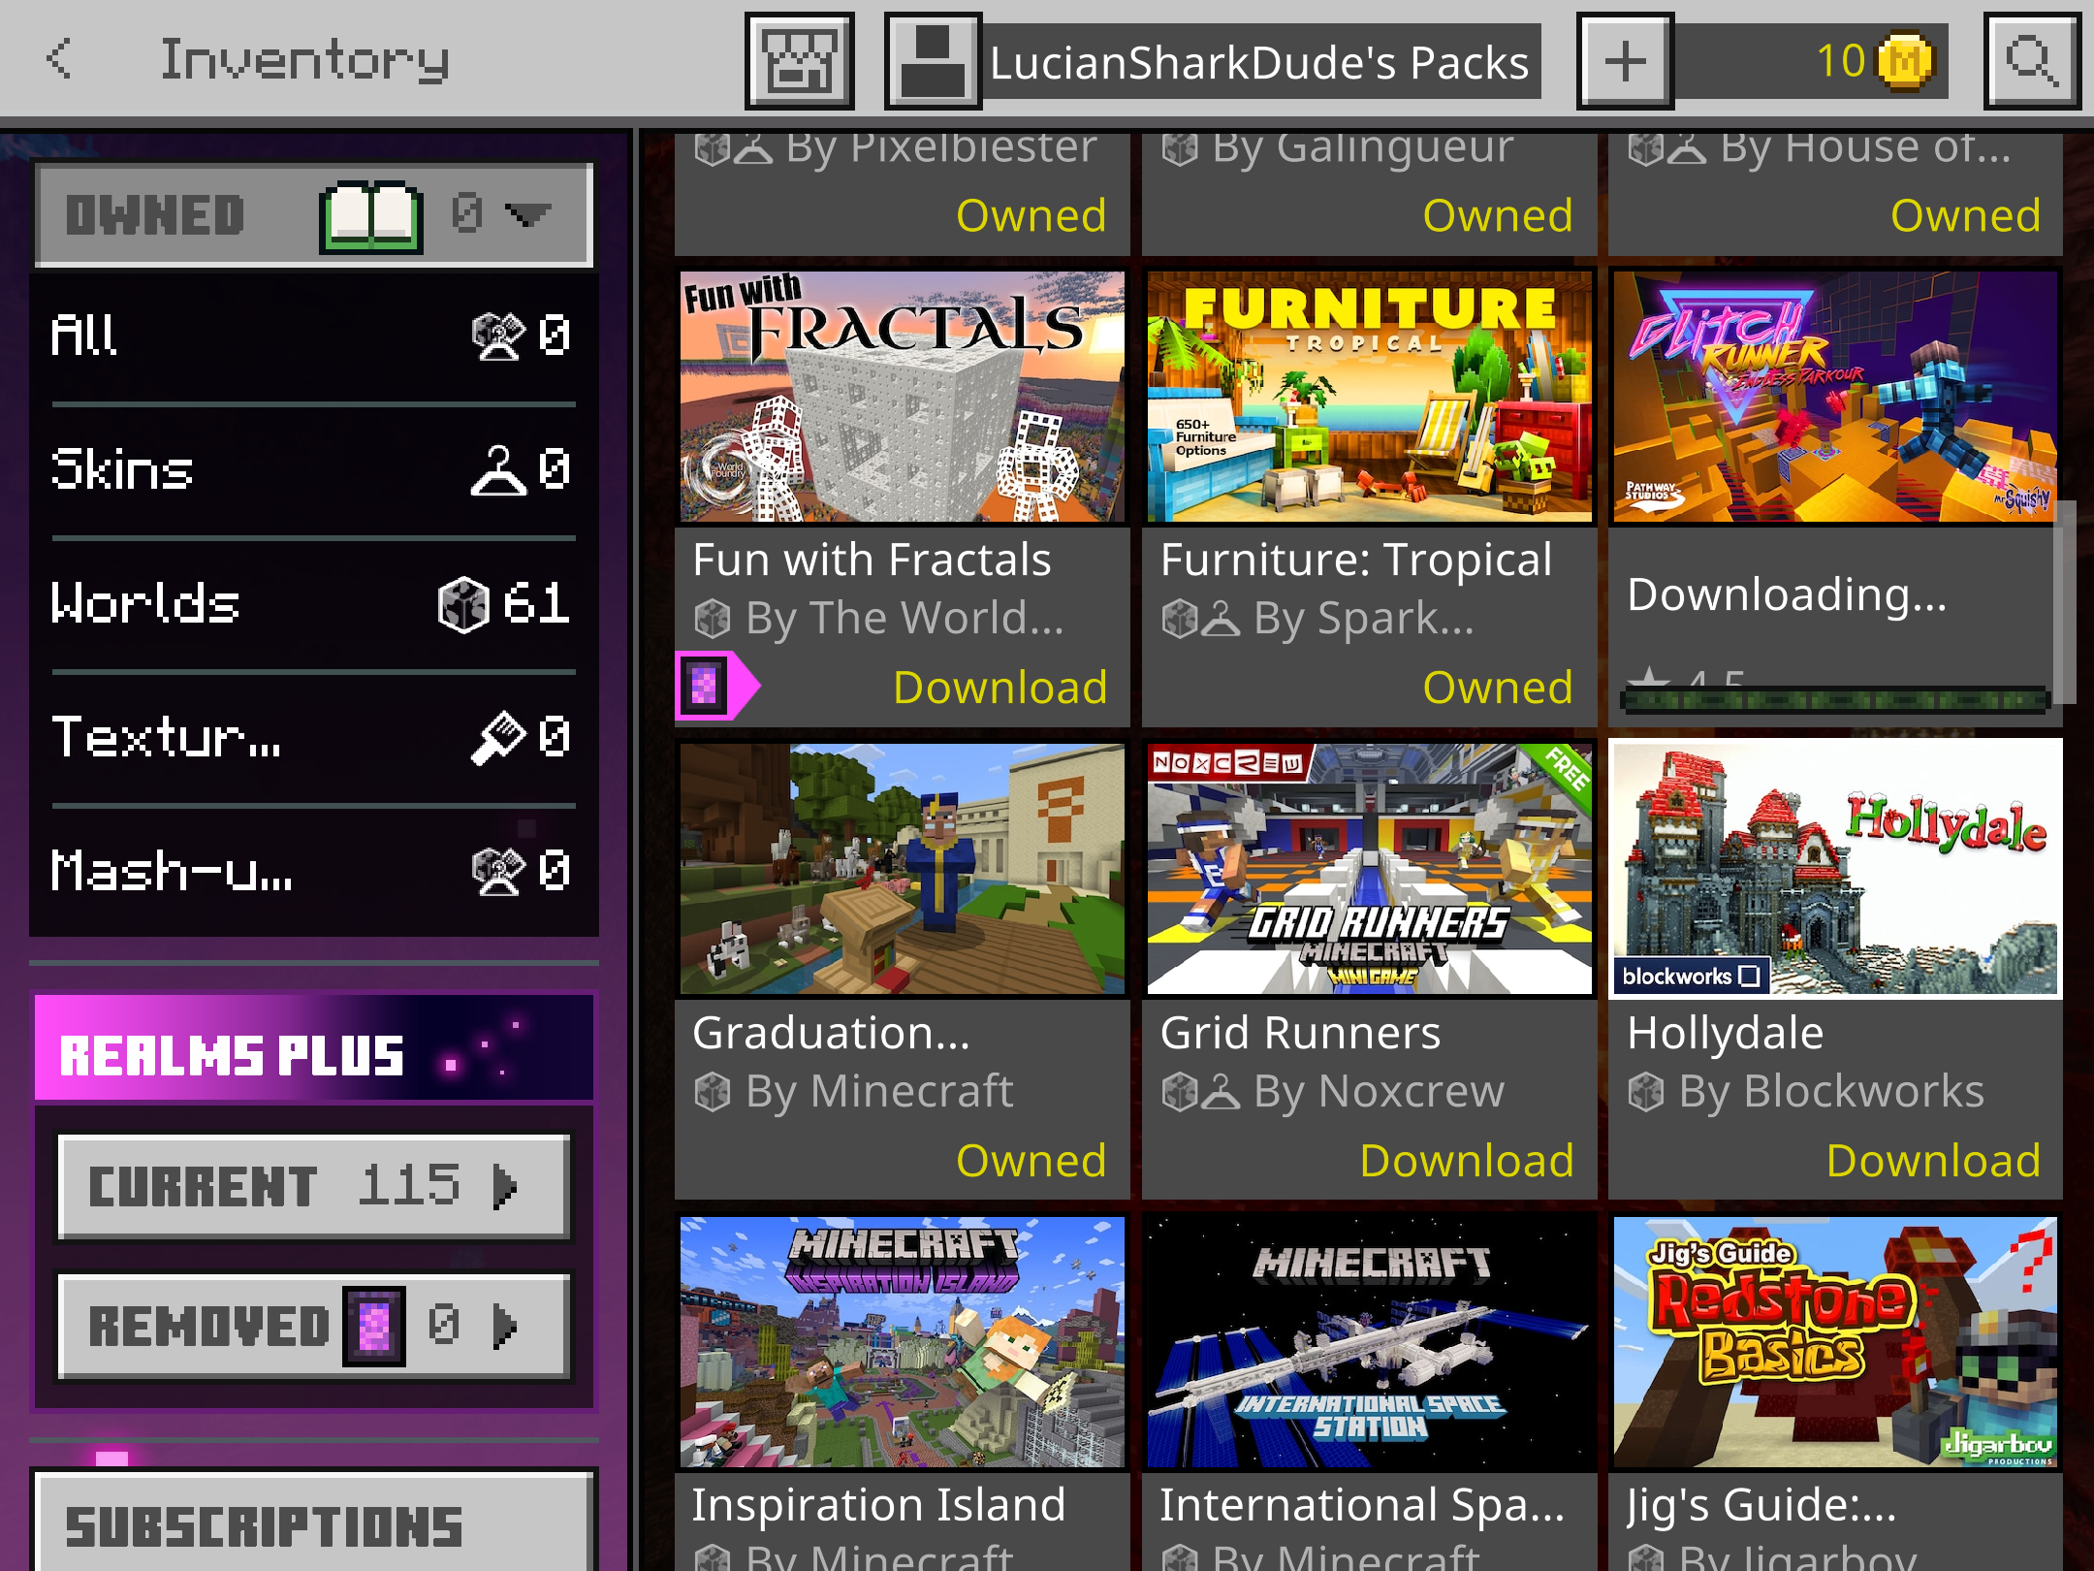Click Owned on the By Pixelbiester card
2094x1571 pixels.
tap(1031, 215)
